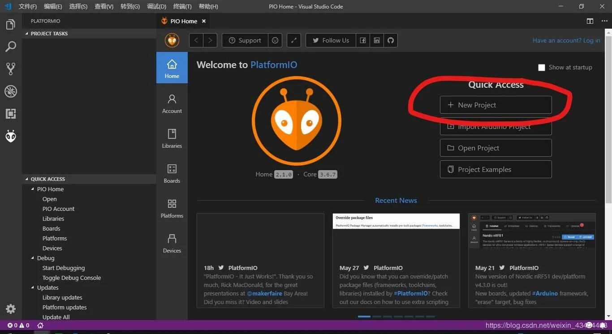Open the Boards section in PIO sidebar
This screenshot has width=612, height=334.
pyautogui.click(x=172, y=173)
